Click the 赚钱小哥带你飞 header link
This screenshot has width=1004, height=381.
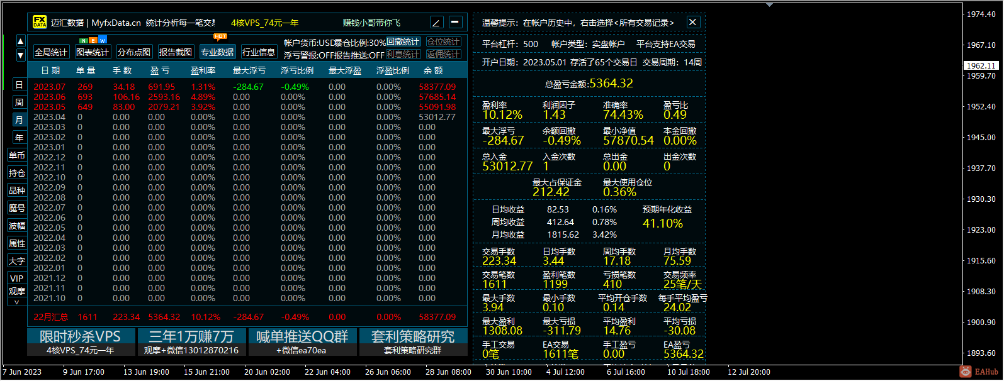click(371, 23)
